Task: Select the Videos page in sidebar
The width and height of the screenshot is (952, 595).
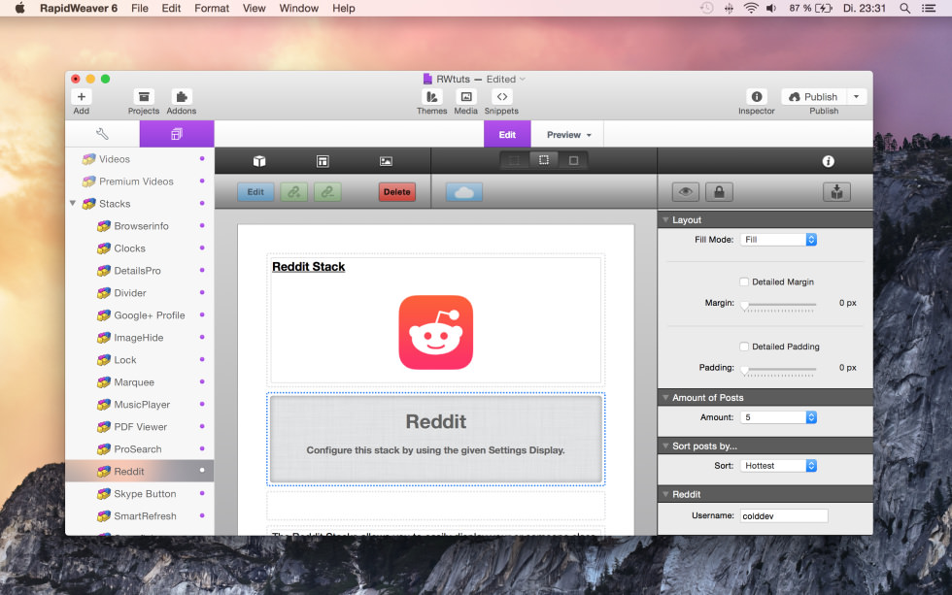Action: pos(140,159)
